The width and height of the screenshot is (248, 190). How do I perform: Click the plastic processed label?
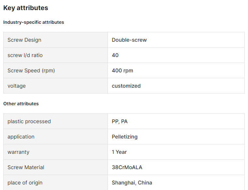pyautogui.click(x=29, y=121)
